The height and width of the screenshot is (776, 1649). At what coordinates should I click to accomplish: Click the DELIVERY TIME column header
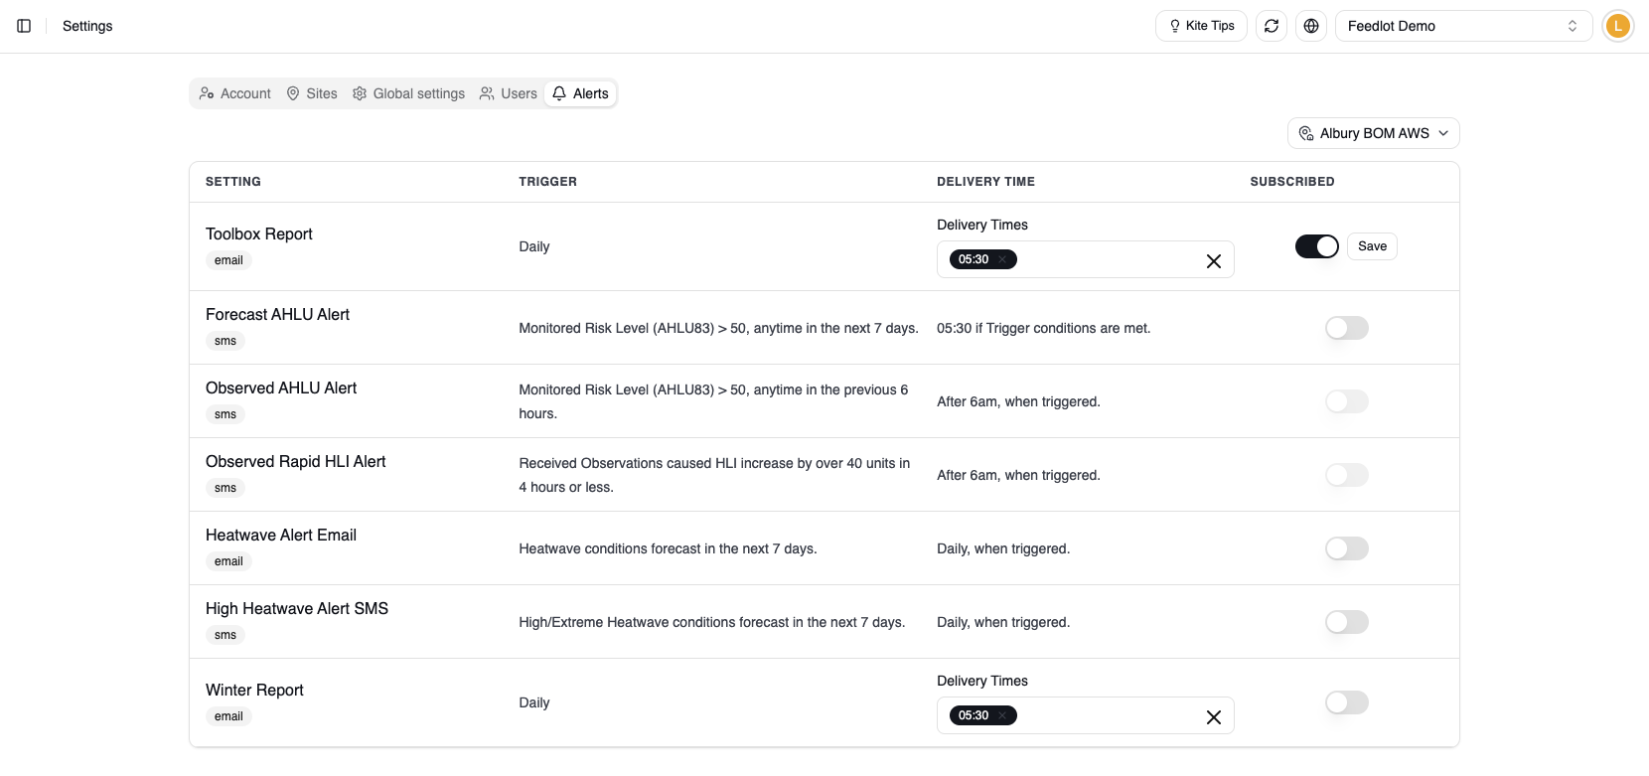coord(985,182)
